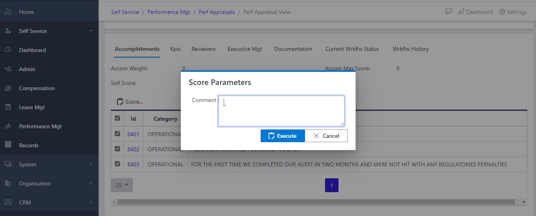Click the Organisation building icon
The height and width of the screenshot is (216, 536).
tap(8, 183)
